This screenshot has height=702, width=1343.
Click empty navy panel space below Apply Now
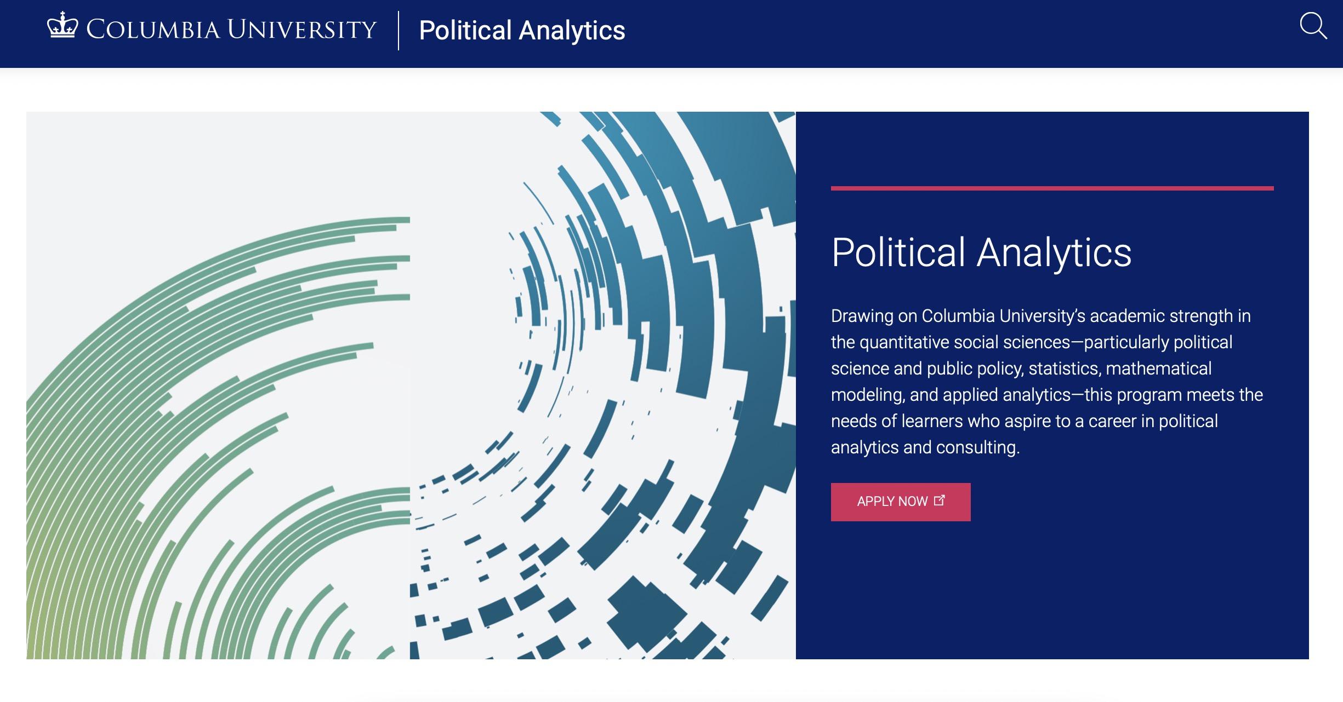(x=1051, y=591)
